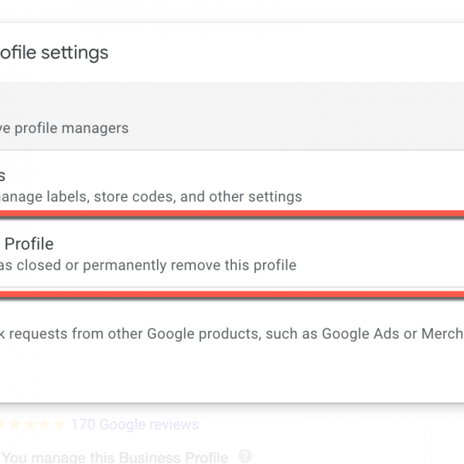The width and height of the screenshot is (464, 464).
Task: Click the rightmost star in the rating
Action: pos(60,425)
